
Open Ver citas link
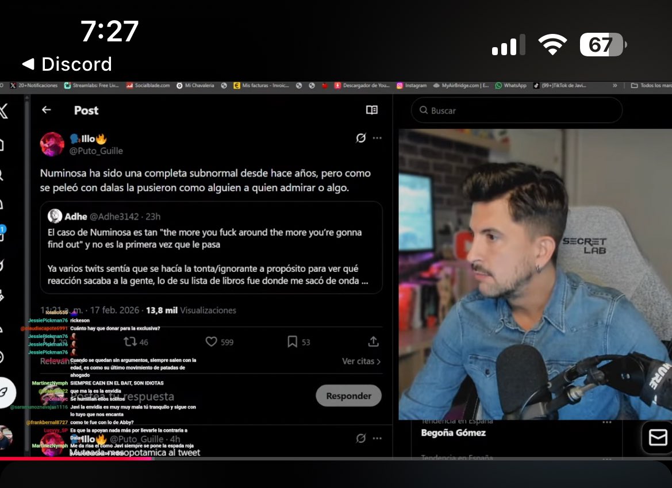361,361
